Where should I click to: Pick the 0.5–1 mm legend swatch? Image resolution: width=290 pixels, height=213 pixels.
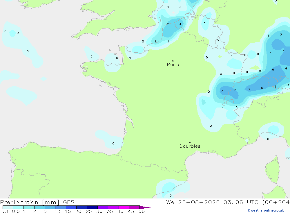pos(19,207)
